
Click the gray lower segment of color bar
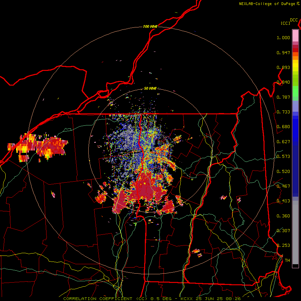pos(295,232)
